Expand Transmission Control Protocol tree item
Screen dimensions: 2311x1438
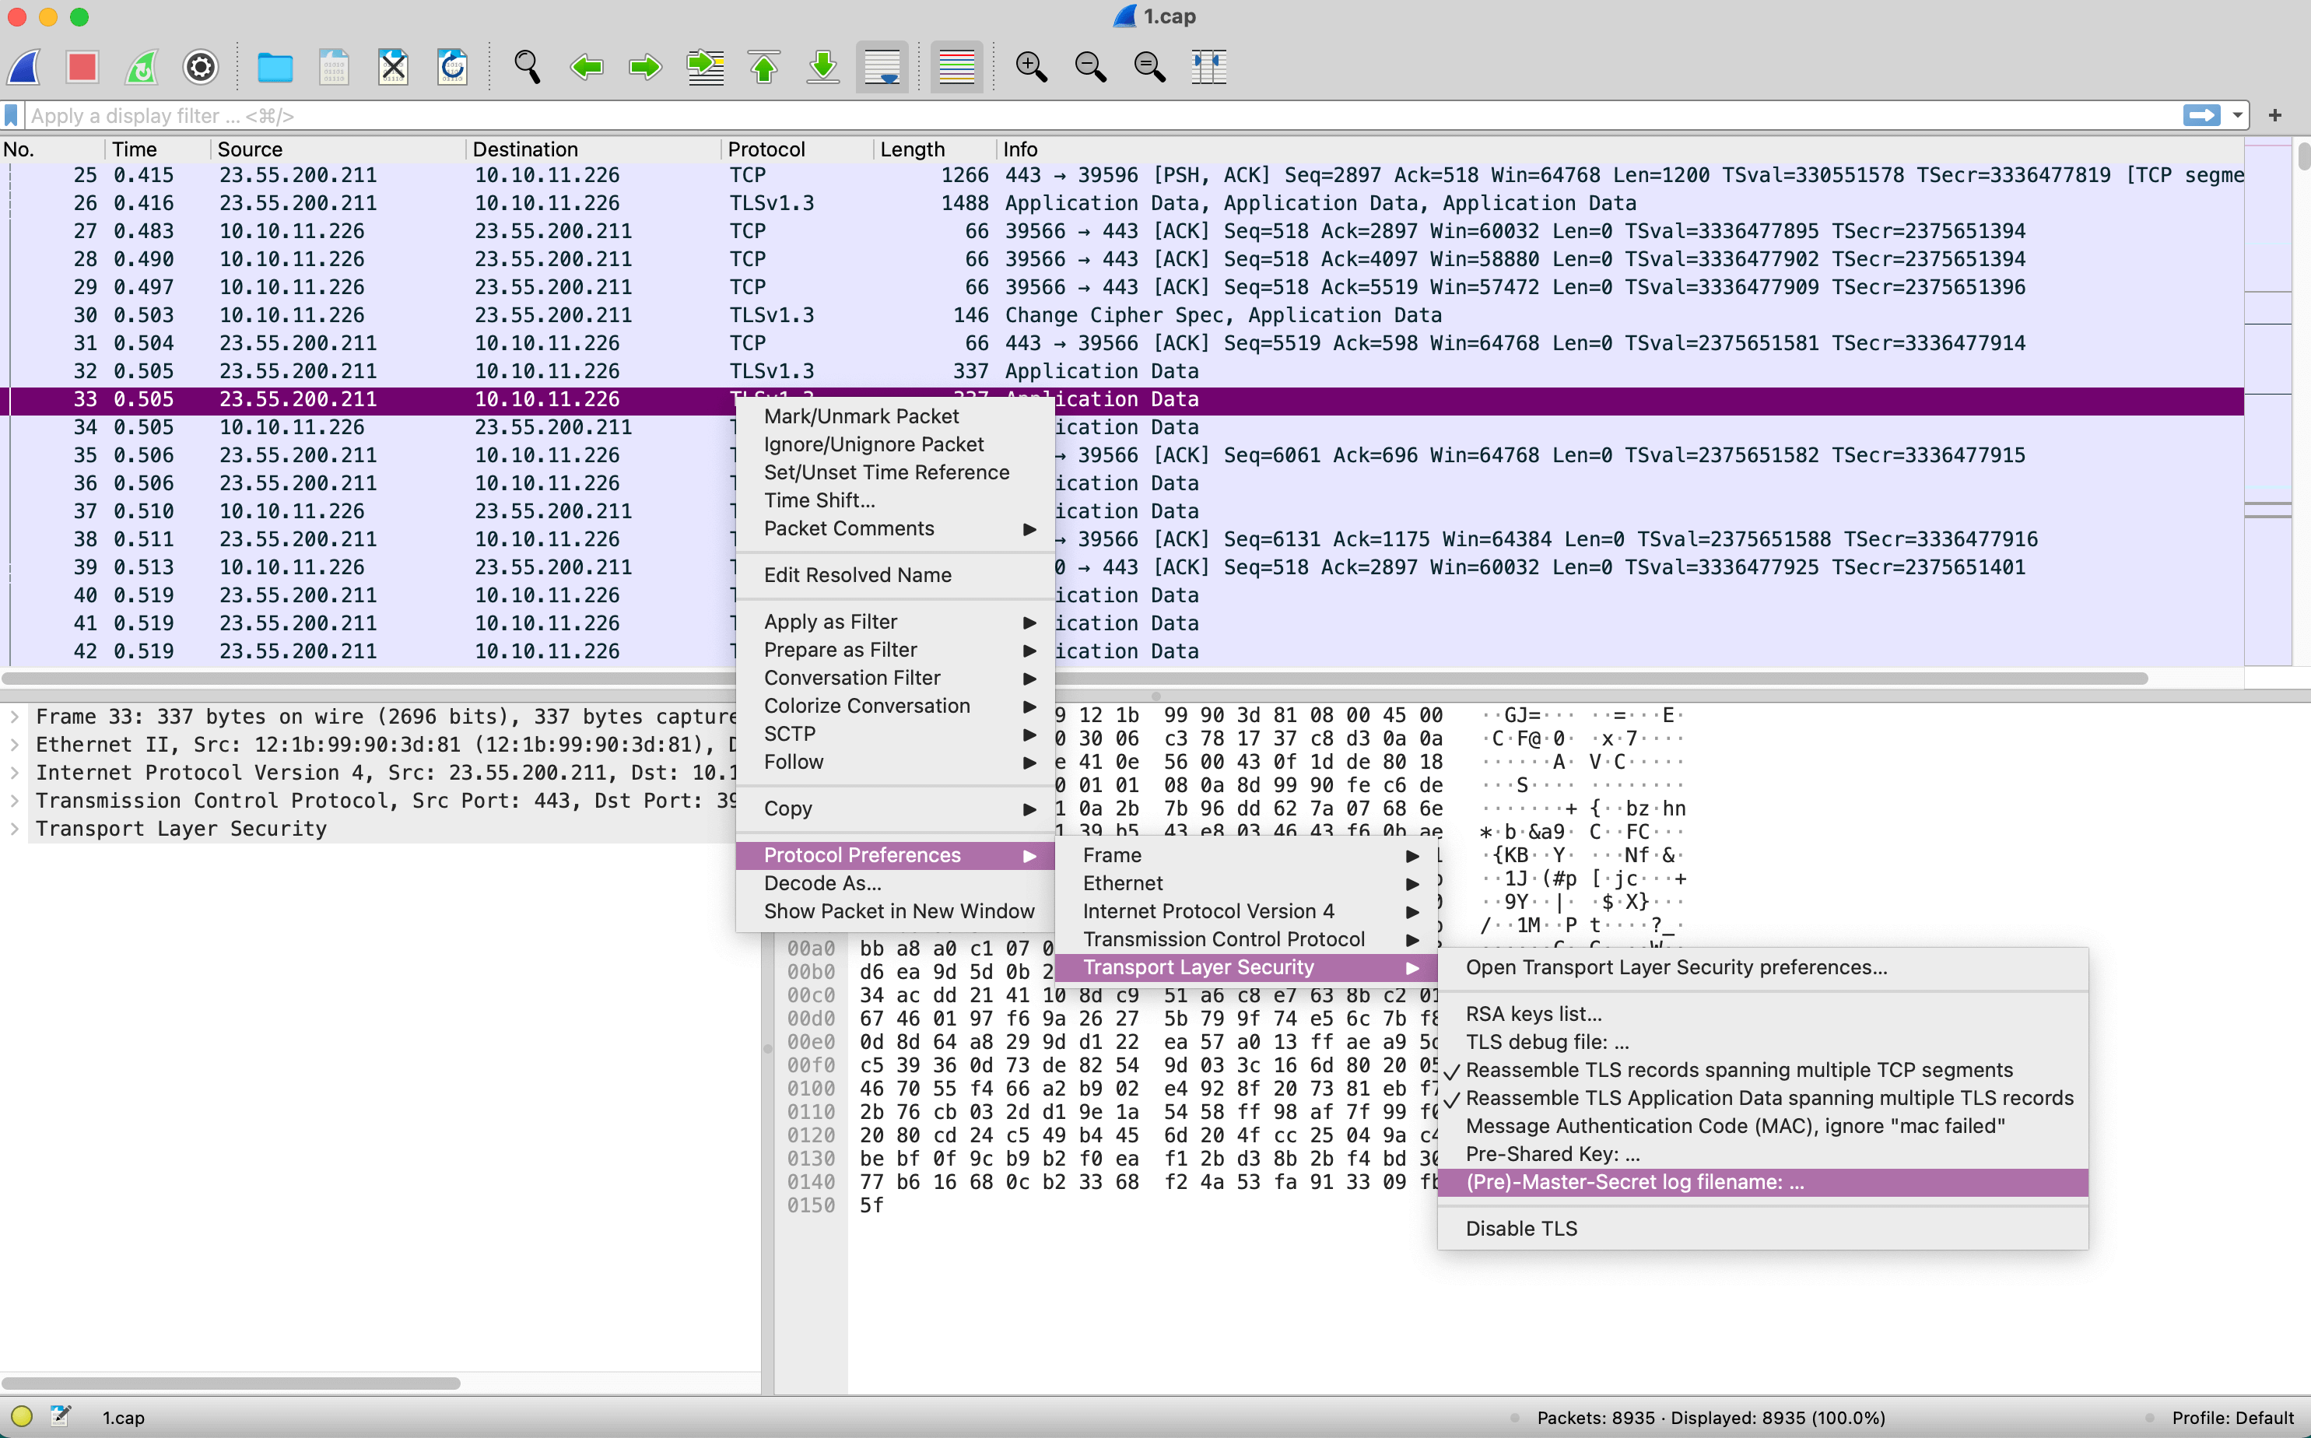click(14, 801)
